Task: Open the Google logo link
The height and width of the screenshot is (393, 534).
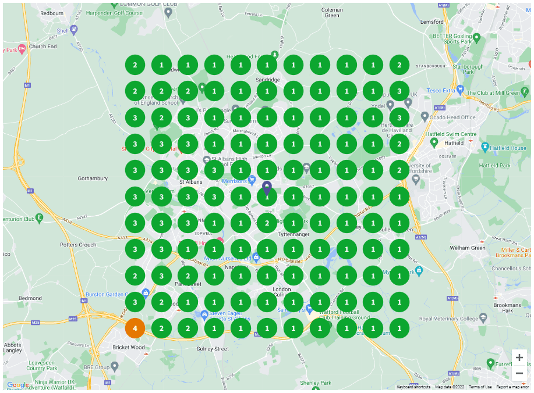Action: pos(17,385)
